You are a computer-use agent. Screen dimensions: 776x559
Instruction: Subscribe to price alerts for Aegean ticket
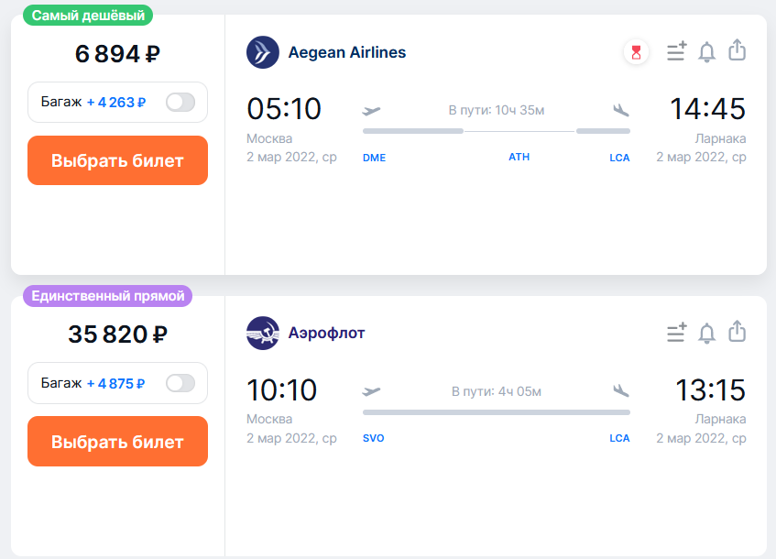pos(706,52)
